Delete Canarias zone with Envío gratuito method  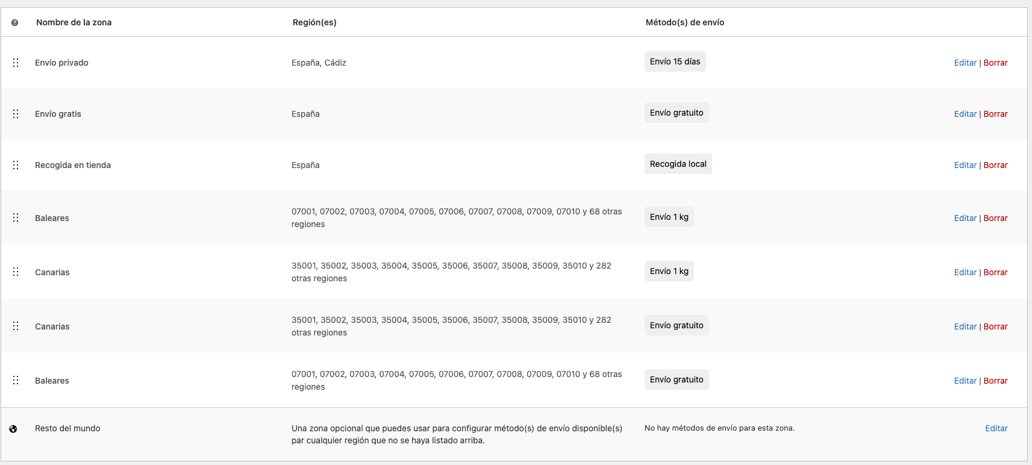(995, 326)
